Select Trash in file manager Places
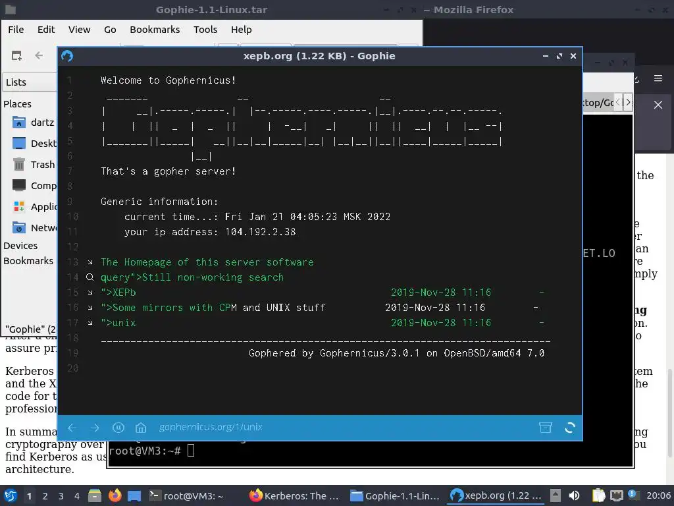 pos(34,165)
